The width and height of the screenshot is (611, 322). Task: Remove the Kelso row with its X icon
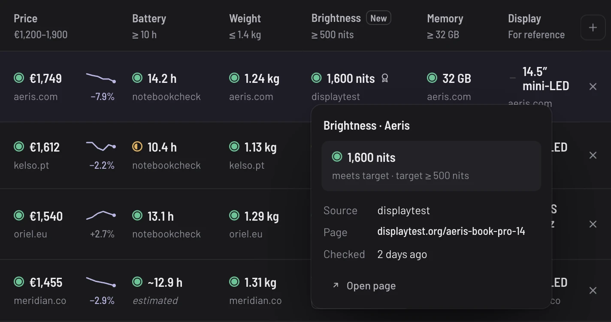593,155
